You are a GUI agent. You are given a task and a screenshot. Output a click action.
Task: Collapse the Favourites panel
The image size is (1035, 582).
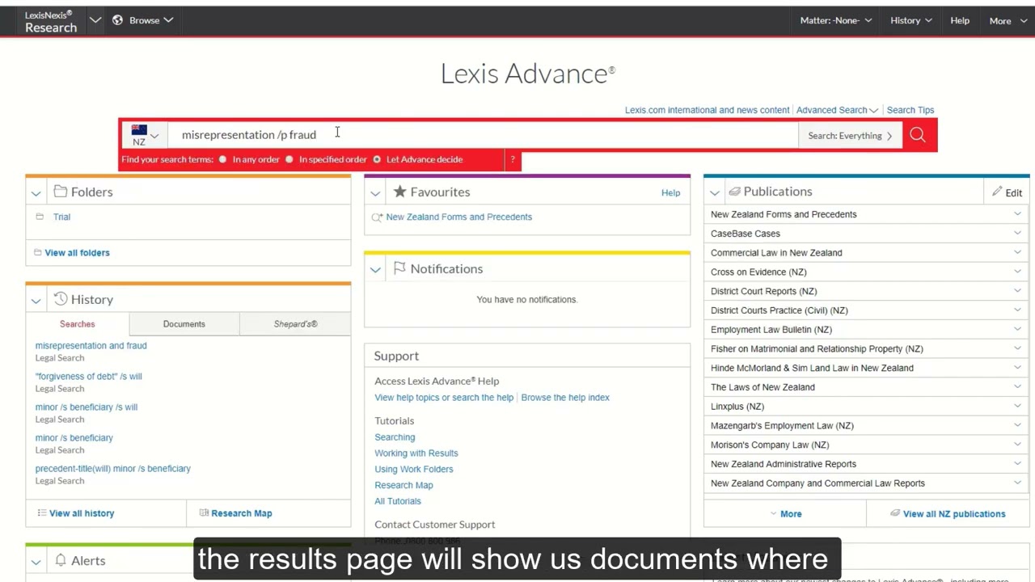click(x=375, y=192)
